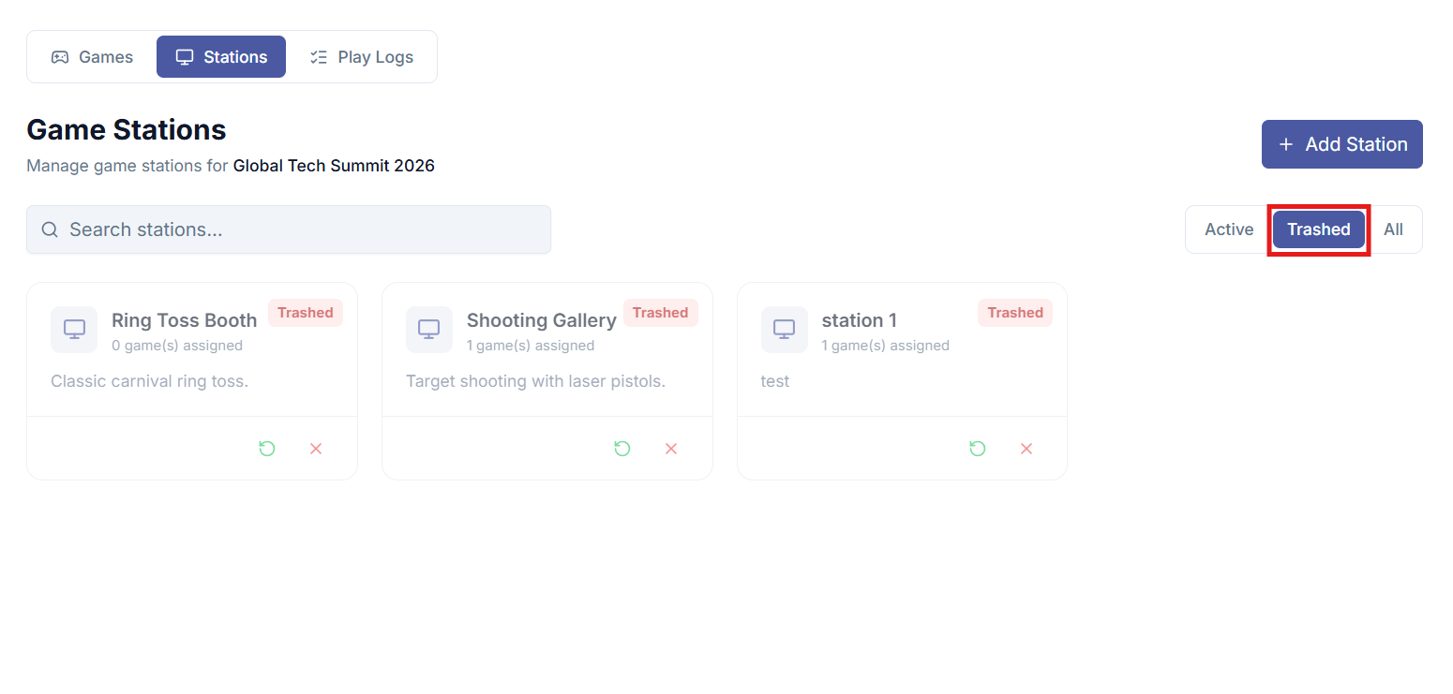Click the monitor icon on Ring Toss Booth
Screen dimensions: 1453x694
coord(74,330)
